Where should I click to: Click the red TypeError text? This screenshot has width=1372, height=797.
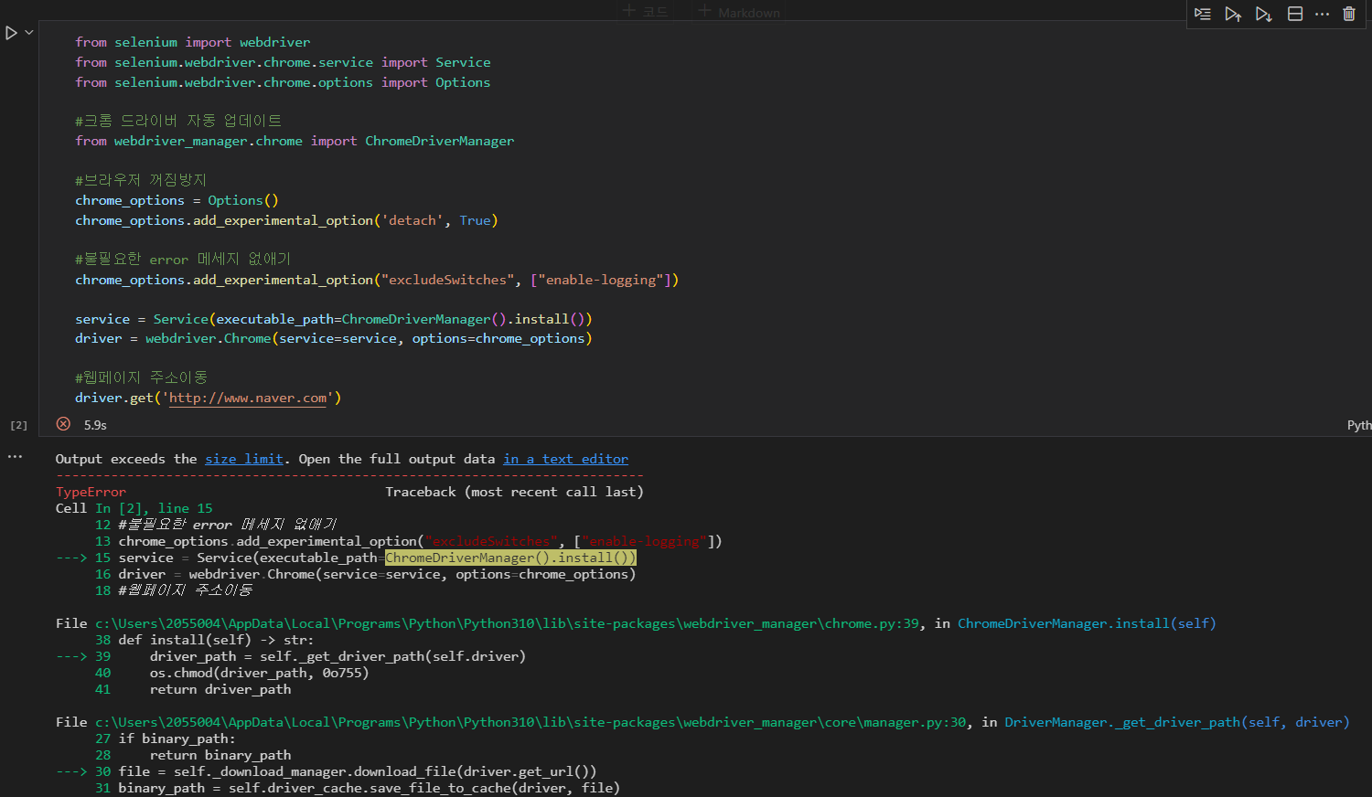pyautogui.click(x=91, y=492)
